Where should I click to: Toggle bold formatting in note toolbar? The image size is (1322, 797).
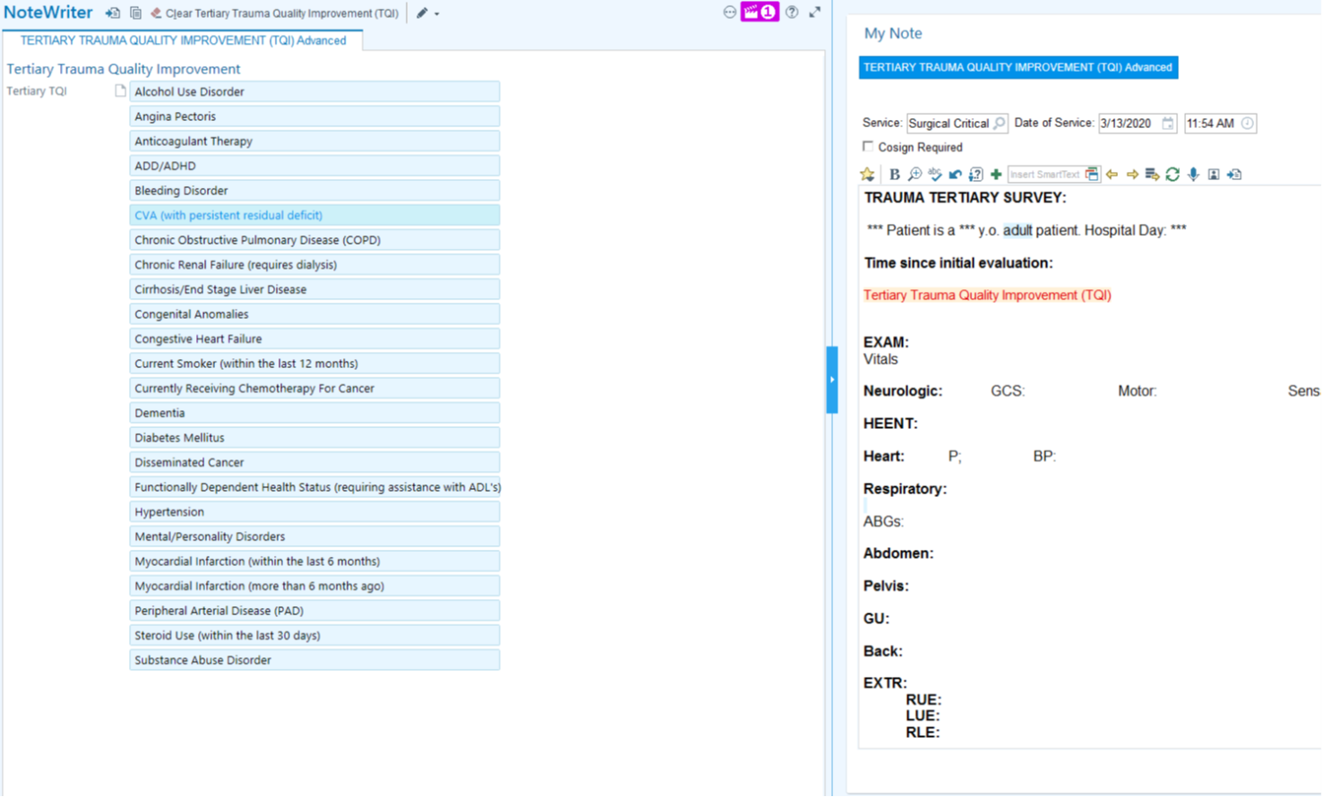894,175
